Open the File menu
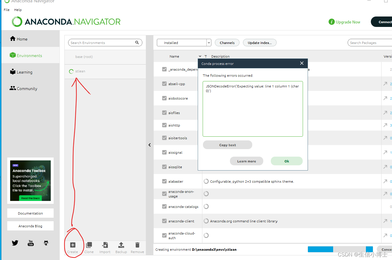This screenshot has height=260, width=392. pos(6,10)
